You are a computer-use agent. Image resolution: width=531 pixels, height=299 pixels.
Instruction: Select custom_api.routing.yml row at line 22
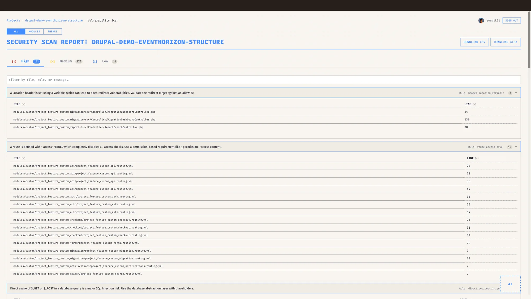(x=264, y=166)
